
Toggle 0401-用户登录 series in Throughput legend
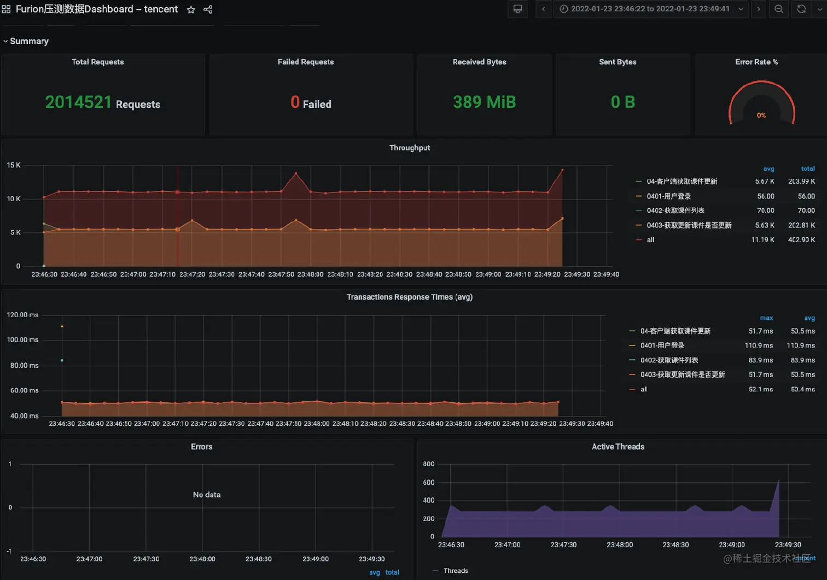669,196
